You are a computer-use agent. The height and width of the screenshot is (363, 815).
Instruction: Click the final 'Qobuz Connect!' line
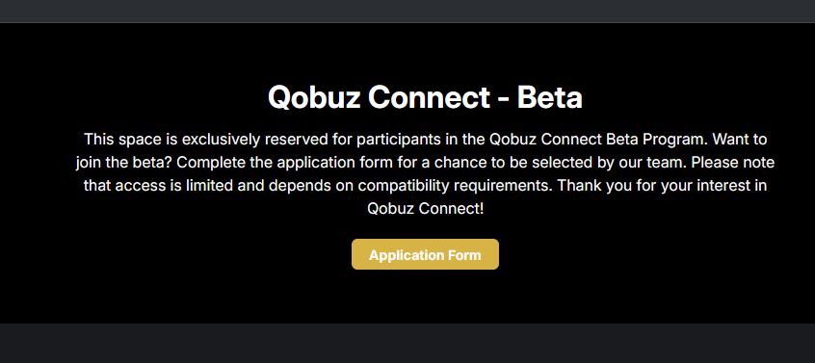point(425,209)
